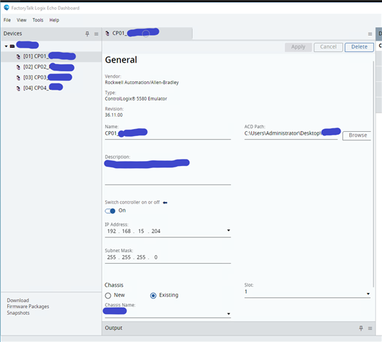The width and height of the screenshot is (382, 342).
Task: Open the File menu
Action: coord(7,20)
